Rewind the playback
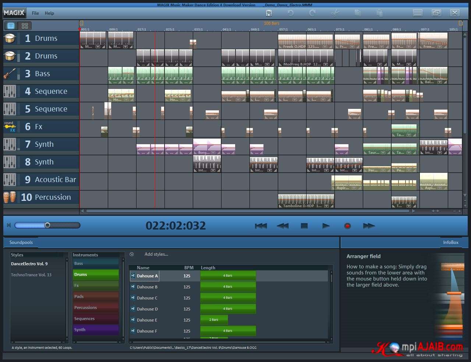The image size is (471, 362). point(283,226)
